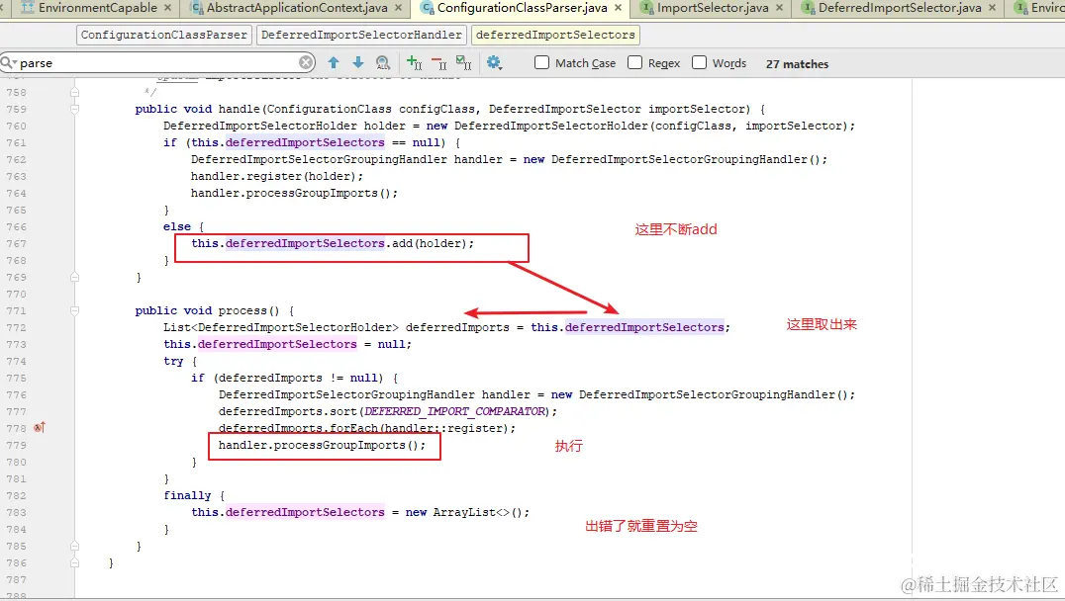This screenshot has height=601, width=1065.
Task: Close AbstractApplicationContext.java tab
Action: [x=398, y=8]
